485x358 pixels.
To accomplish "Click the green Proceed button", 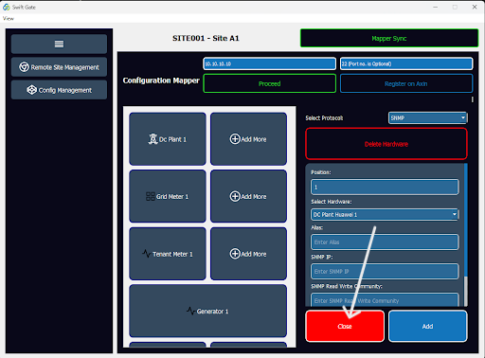I will [x=269, y=83].
